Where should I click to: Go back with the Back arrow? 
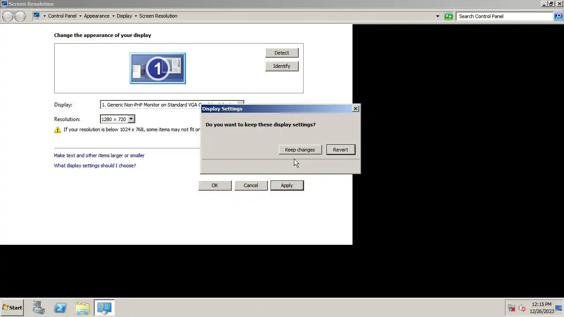8,16
